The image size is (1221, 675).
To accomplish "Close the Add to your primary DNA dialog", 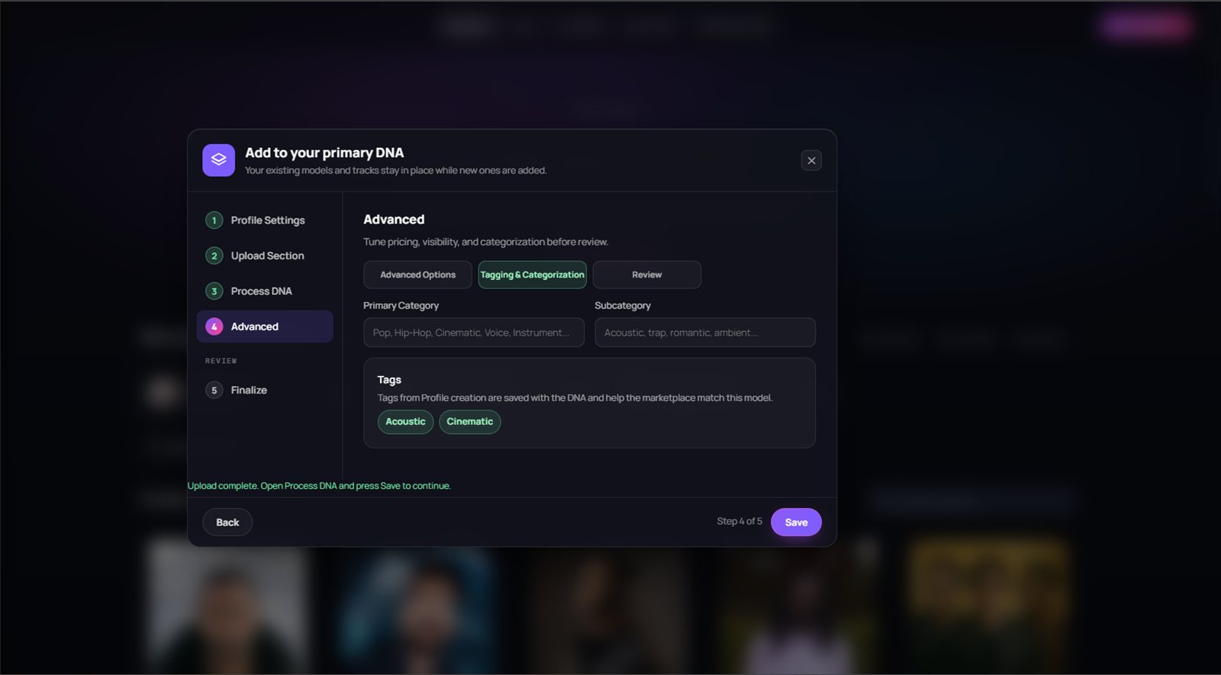I will click(x=811, y=160).
